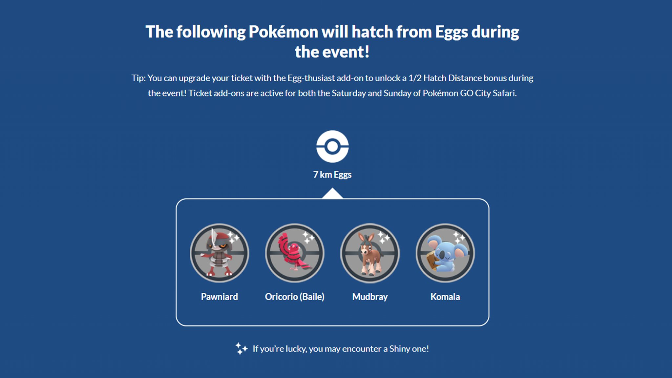Tap the Komala Pokémon icon
Image resolution: width=672 pixels, height=378 pixels.
[445, 253]
